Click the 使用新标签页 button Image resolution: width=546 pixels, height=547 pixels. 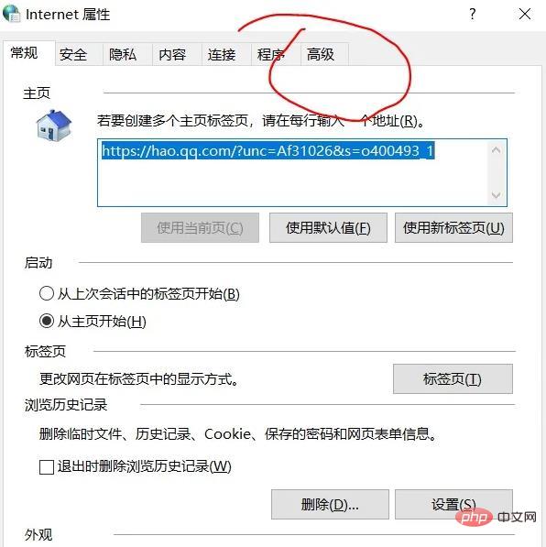tap(453, 228)
